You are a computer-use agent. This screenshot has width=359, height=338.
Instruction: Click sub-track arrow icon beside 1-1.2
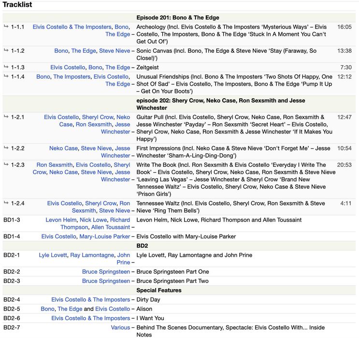6,50
